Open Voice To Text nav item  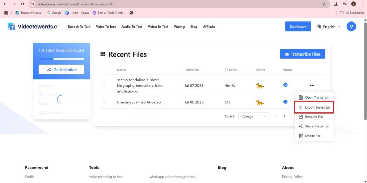[106, 27]
